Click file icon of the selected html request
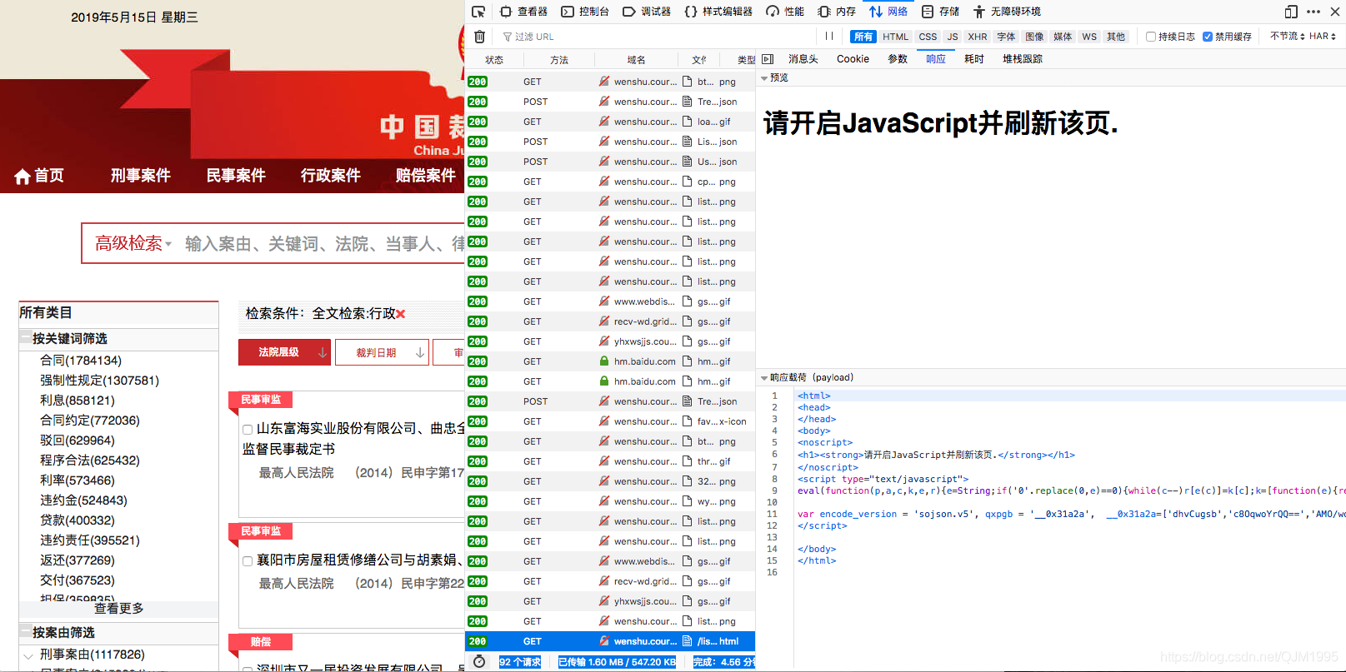1346x672 pixels. tap(688, 641)
